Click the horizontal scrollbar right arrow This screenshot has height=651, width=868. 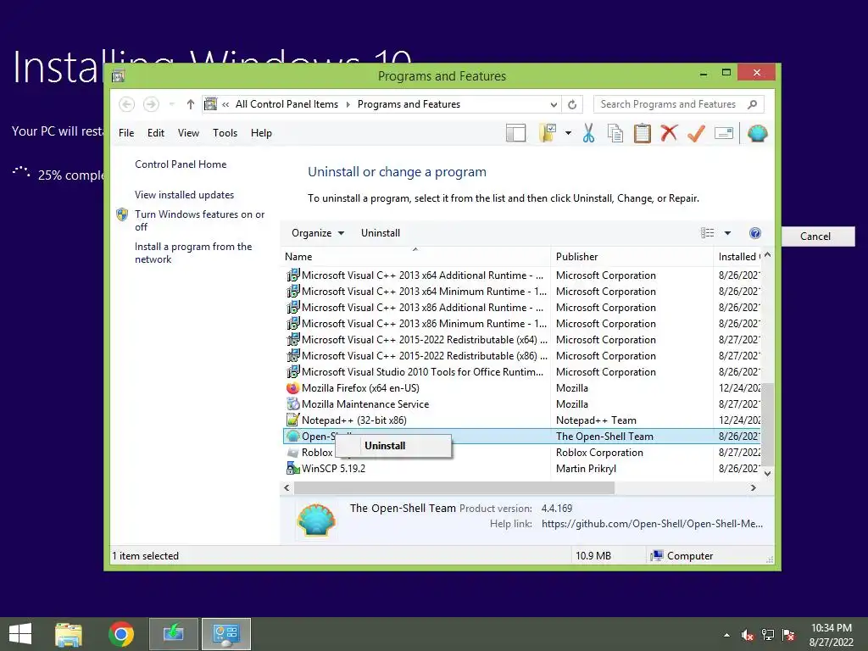pyautogui.click(x=753, y=487)
